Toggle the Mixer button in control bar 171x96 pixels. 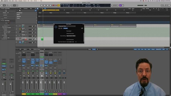point(14,5)
